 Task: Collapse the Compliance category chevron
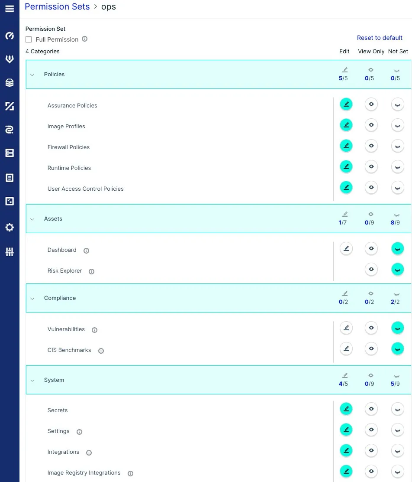pos(32,299)
